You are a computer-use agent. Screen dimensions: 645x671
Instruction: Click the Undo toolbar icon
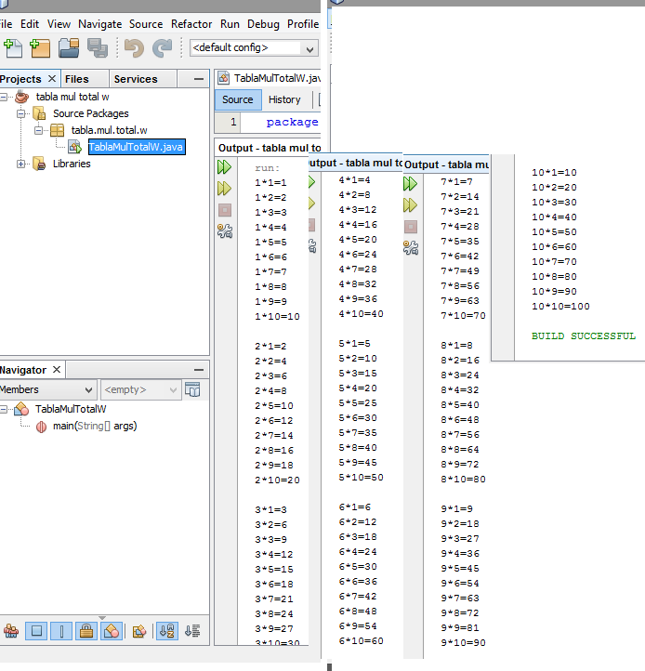point(134,48)
